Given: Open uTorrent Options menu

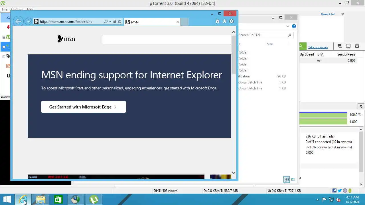Looking at the screenshot, I should tap(17, 9).
